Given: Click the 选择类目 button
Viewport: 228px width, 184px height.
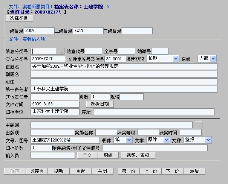Looking at the screenshot, I should tap(19, 18).
